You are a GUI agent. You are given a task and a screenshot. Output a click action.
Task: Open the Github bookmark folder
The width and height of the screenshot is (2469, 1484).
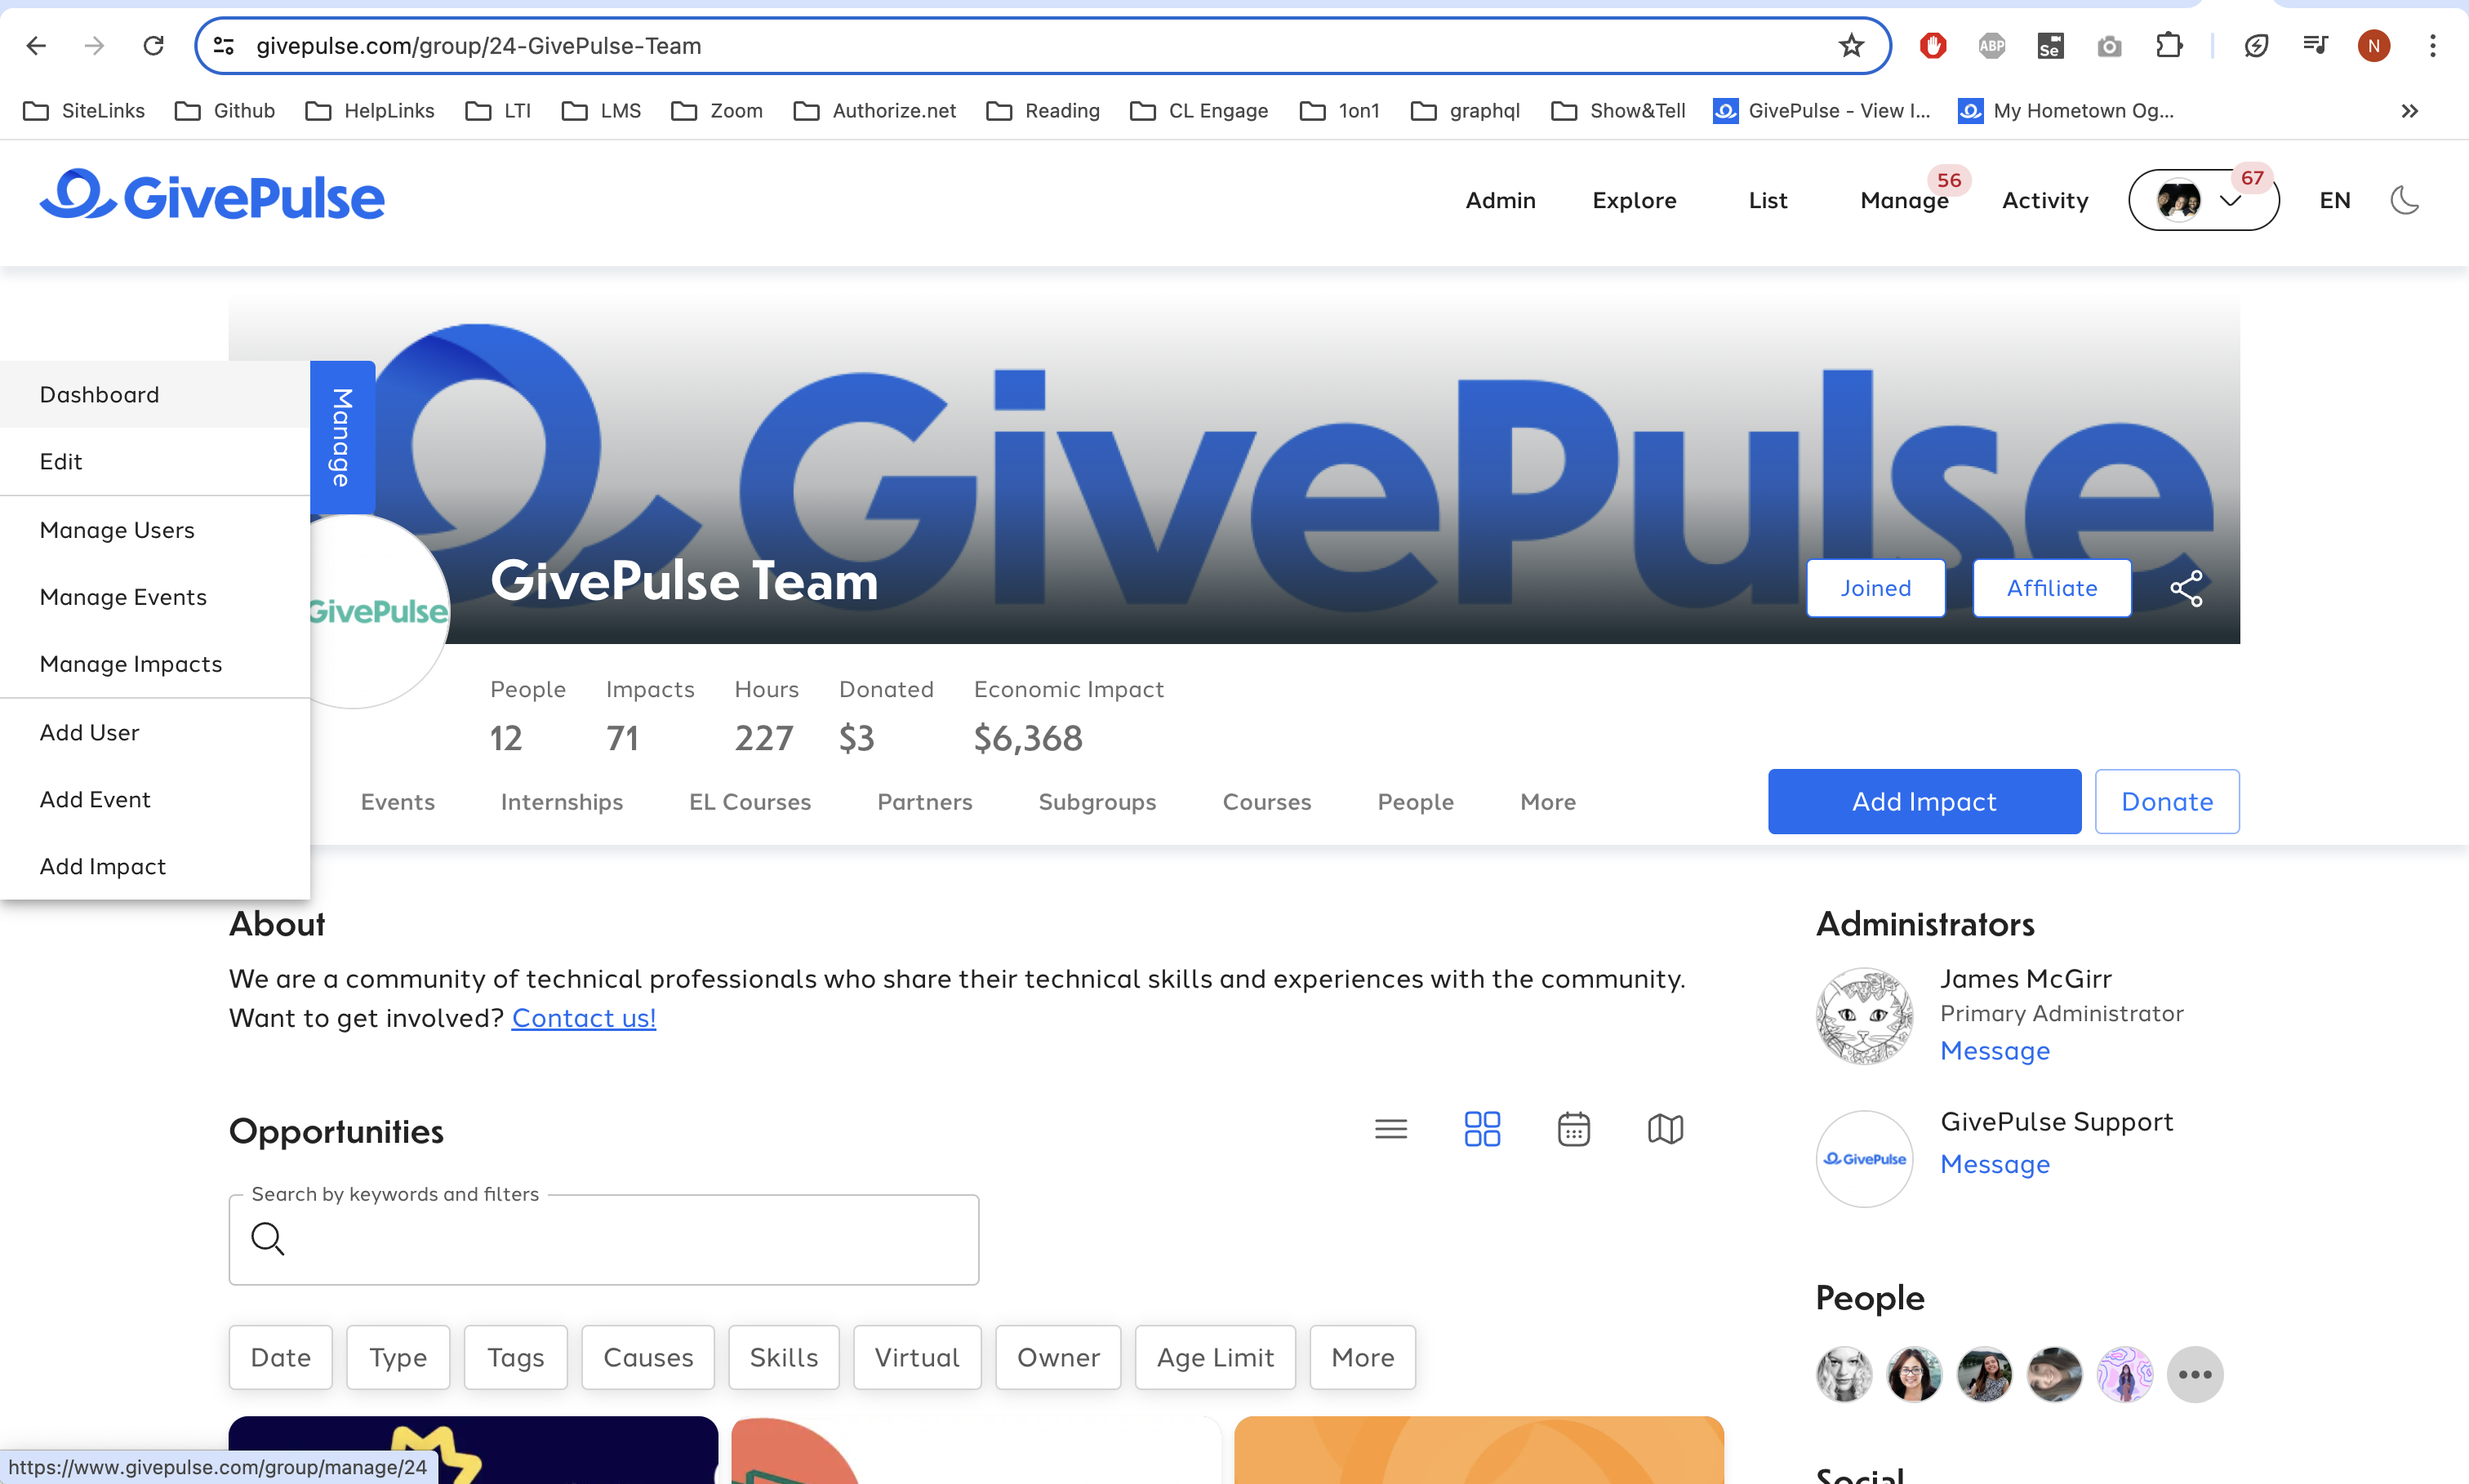tap(224, 111)
